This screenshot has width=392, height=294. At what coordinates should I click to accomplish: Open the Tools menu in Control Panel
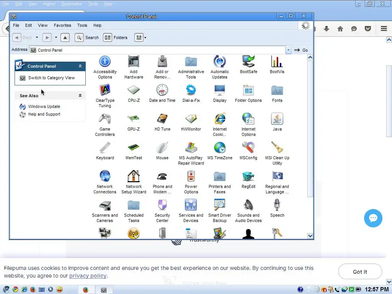click(x=82, y=25)
